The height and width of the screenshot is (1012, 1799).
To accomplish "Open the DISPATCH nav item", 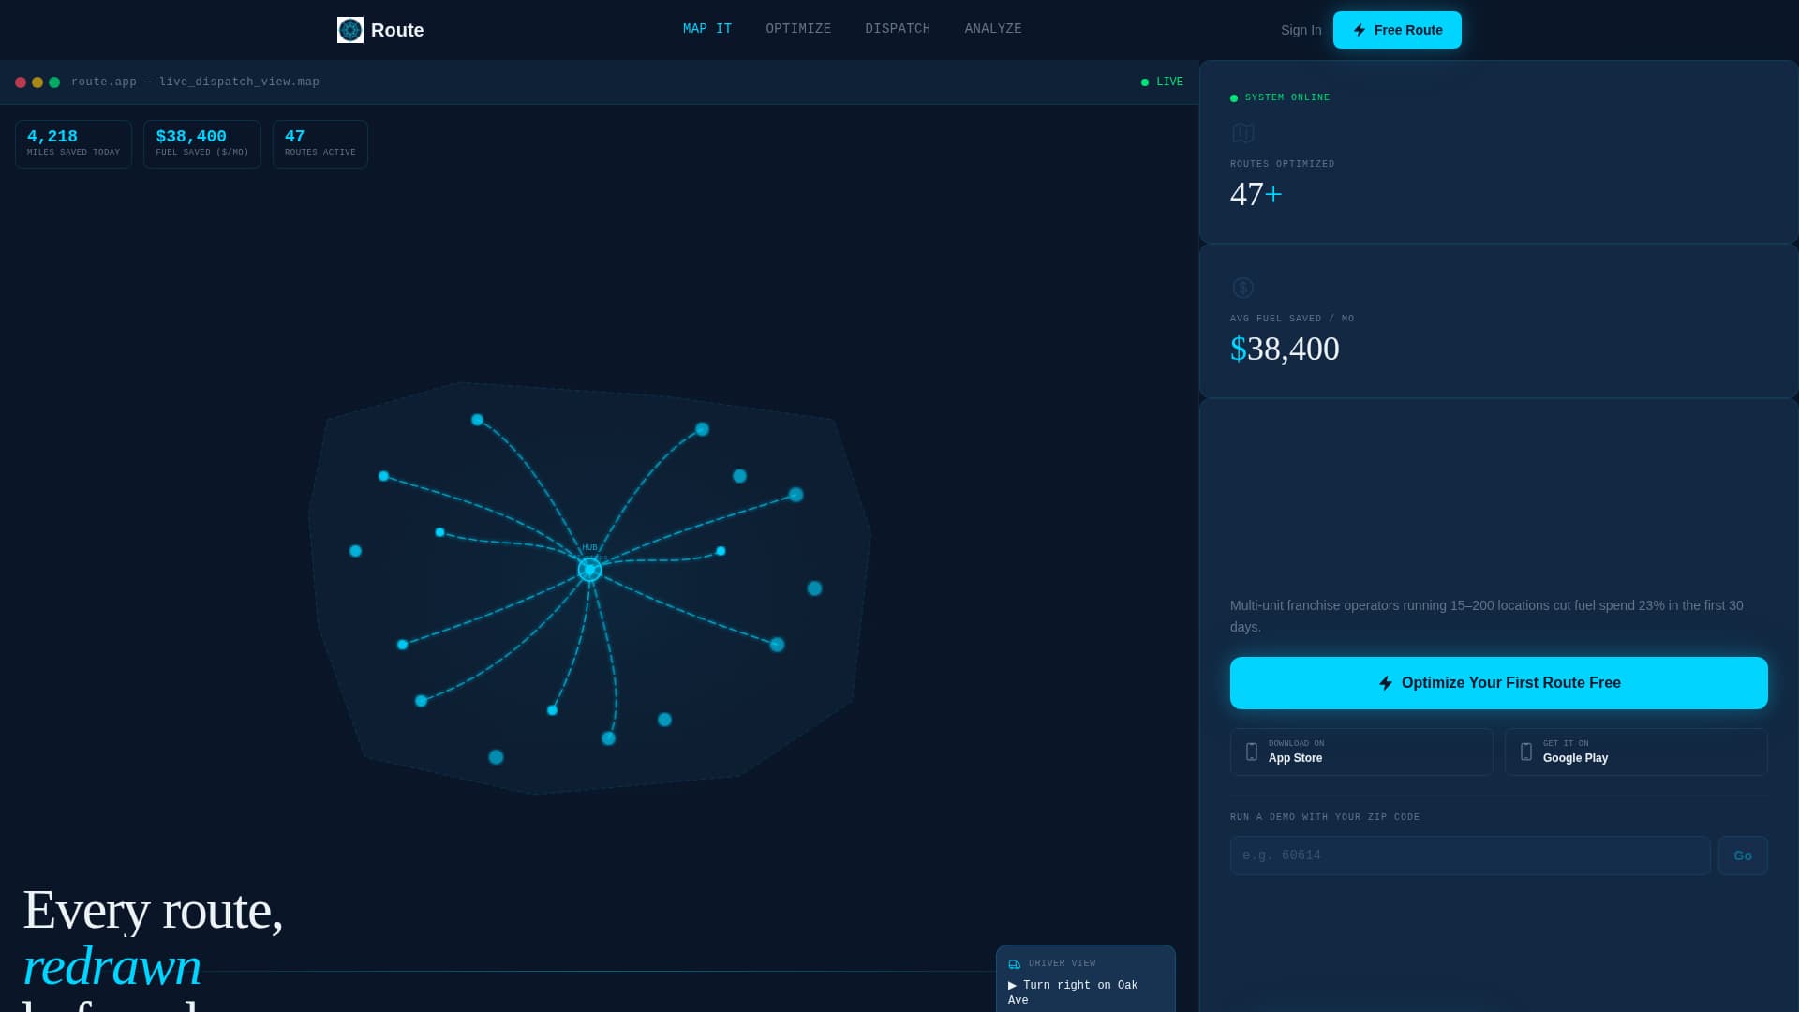I will coord(898,29).
